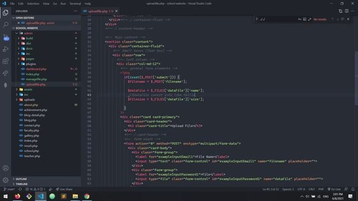
Task: Toggle Use Regular Expression in find widget
Action: 309,19
